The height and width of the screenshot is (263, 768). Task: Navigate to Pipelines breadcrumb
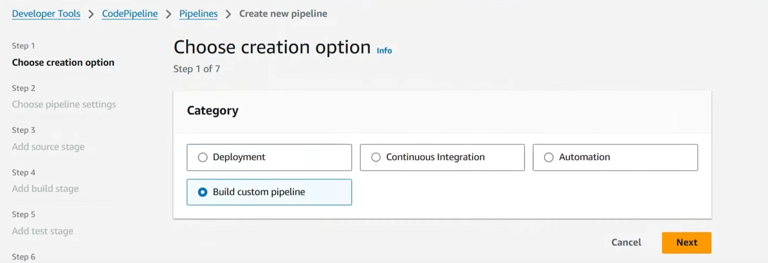point(199,14)
